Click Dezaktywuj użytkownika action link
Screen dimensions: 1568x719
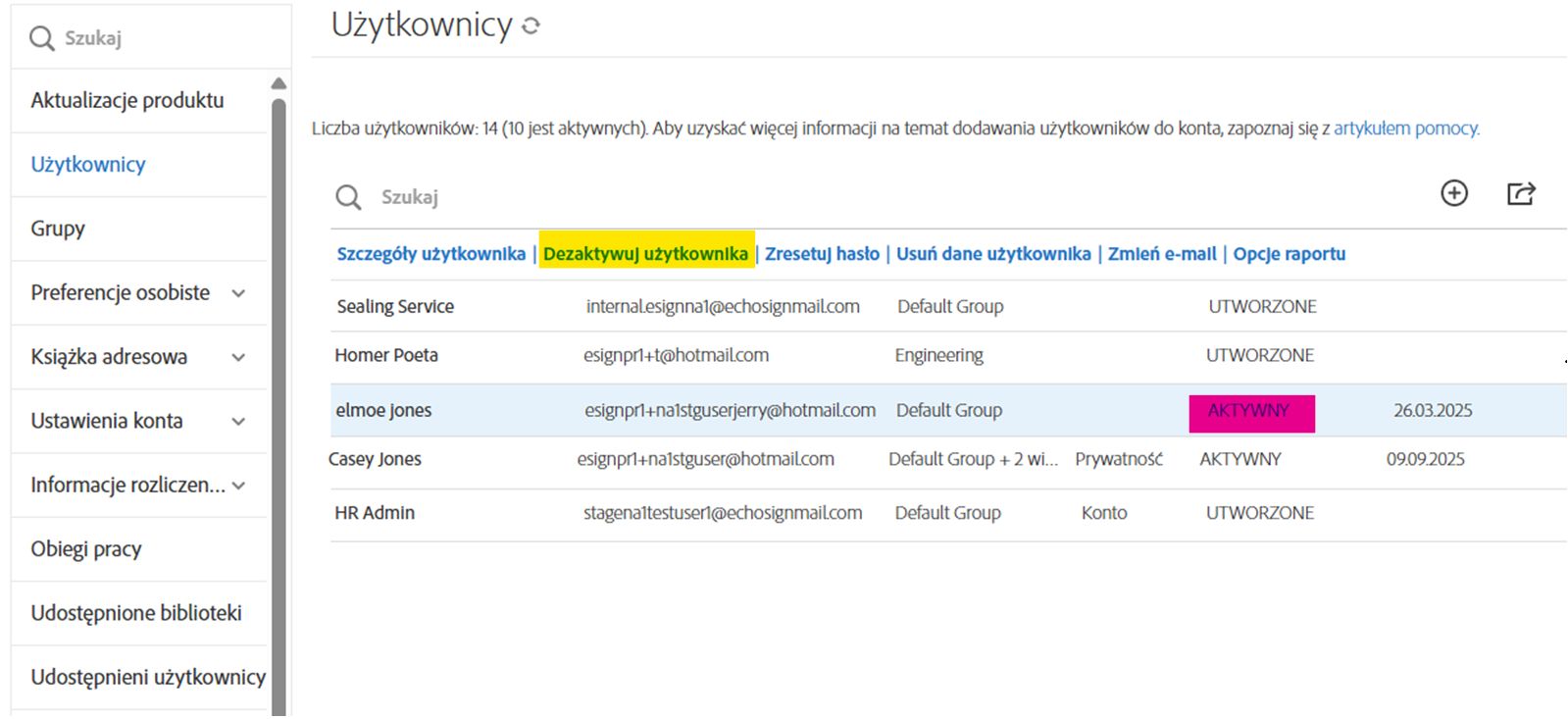(x=645, y=254)
